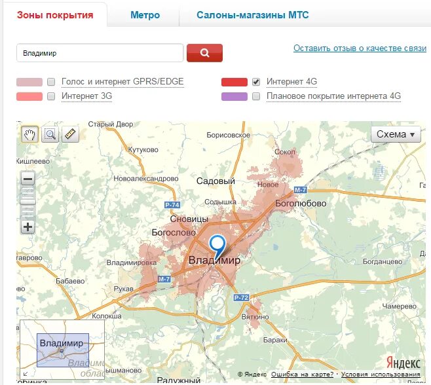Select the magnifier zoom-area tool

click(x=50, y=134)
